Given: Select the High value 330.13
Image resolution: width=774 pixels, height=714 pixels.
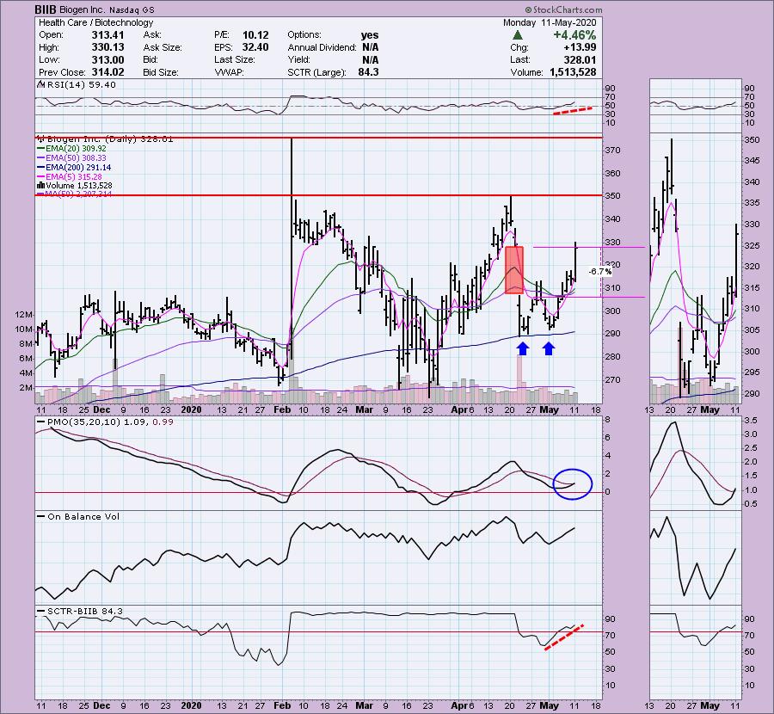Looking at the screenshot, I should coord(107,47).
